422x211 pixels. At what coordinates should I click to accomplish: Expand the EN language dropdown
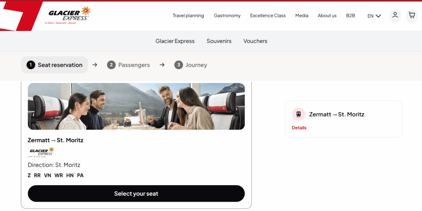[374, 16]
